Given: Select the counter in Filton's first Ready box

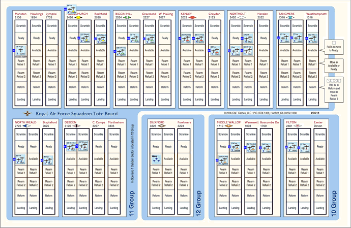Looking at the screenshot, I should [x=292, y=147].
